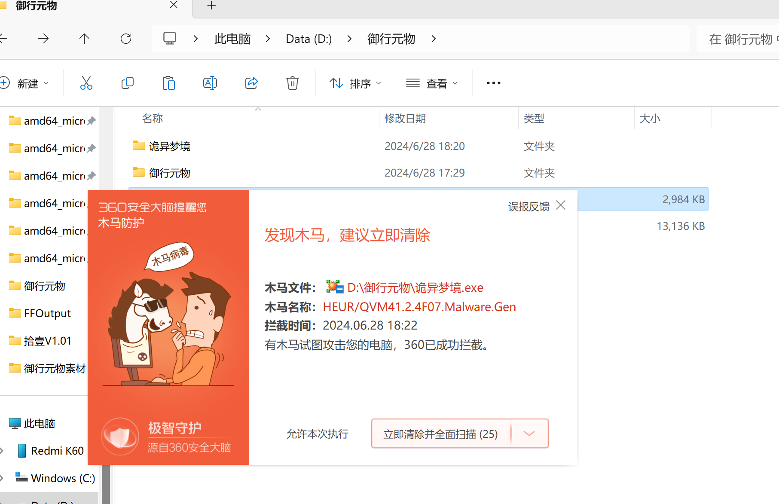The width and height of the screenshot is (779, 504).
Task: Open the three-dots more options menu
Action: 494,83
